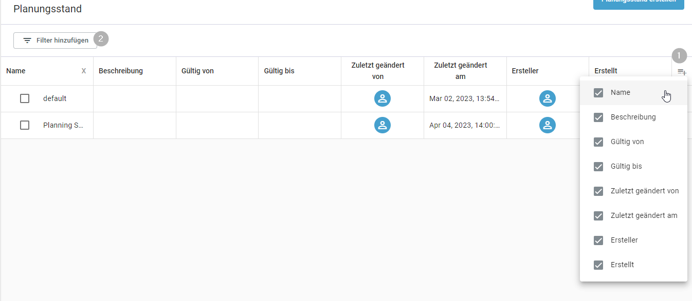This screenshot has height=301, width=692.
Task: Click the Ersteller avatar in the Planning S… row
Action: pyautogui.click(x=548, y=125)
